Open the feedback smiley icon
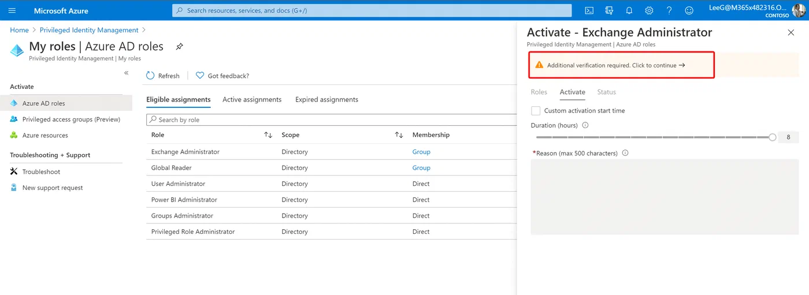The image size is (809, 295). [x=689, y=10]
